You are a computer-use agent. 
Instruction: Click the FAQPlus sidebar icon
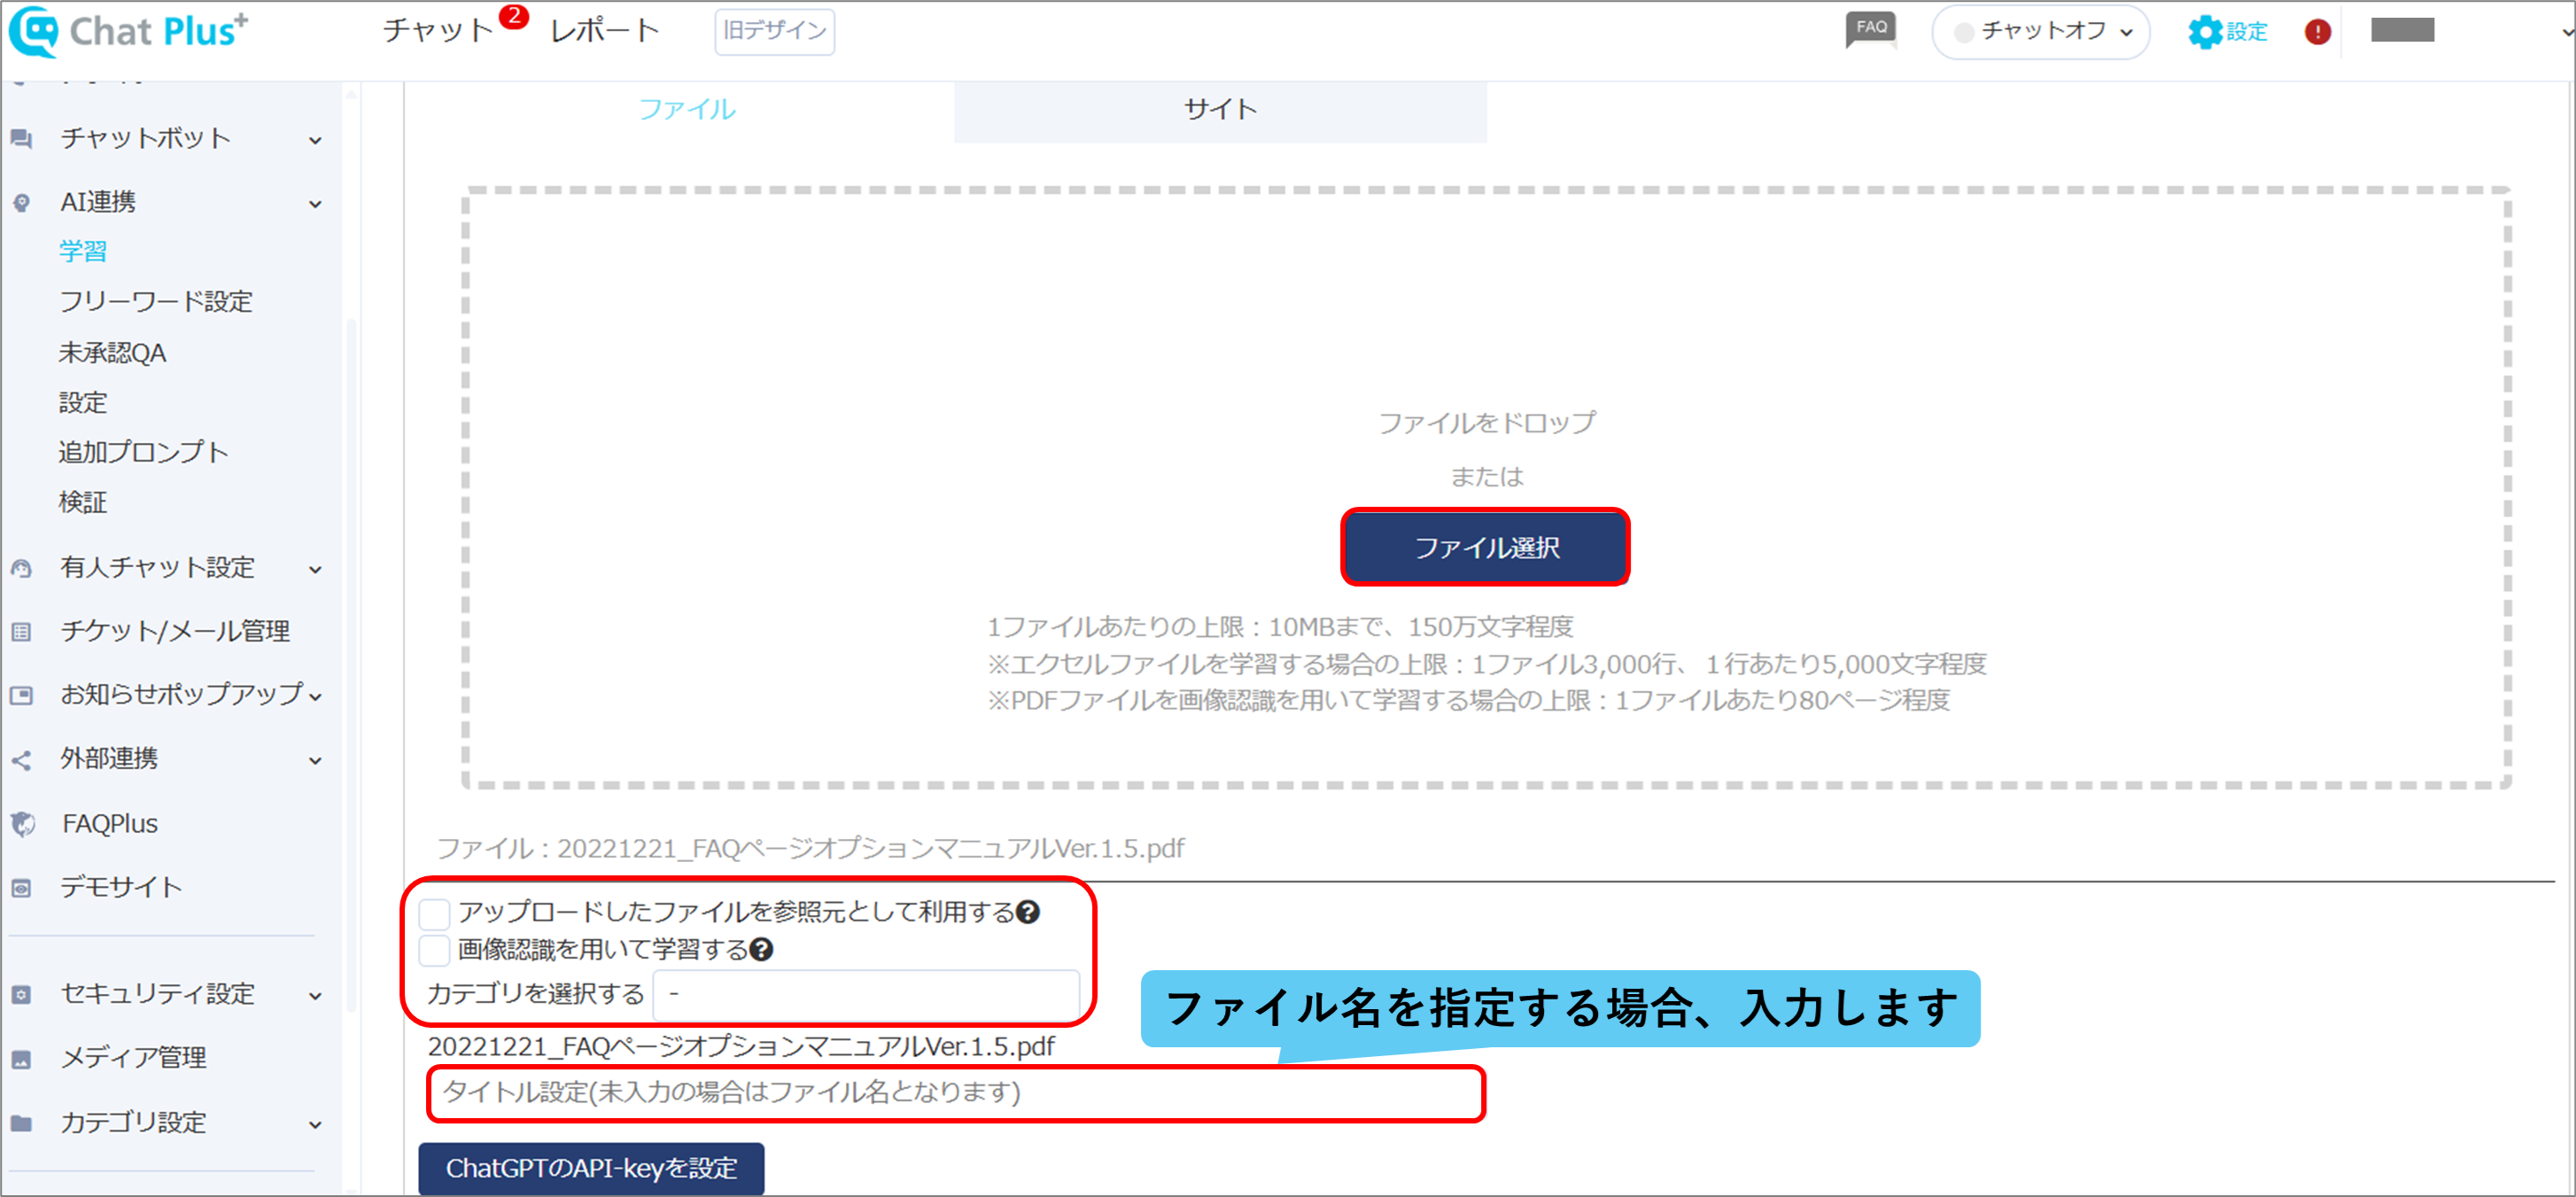(23, 824)
